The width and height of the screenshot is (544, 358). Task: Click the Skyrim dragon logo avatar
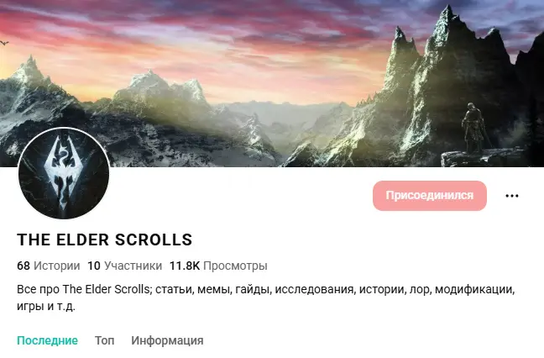pos(64,174)
